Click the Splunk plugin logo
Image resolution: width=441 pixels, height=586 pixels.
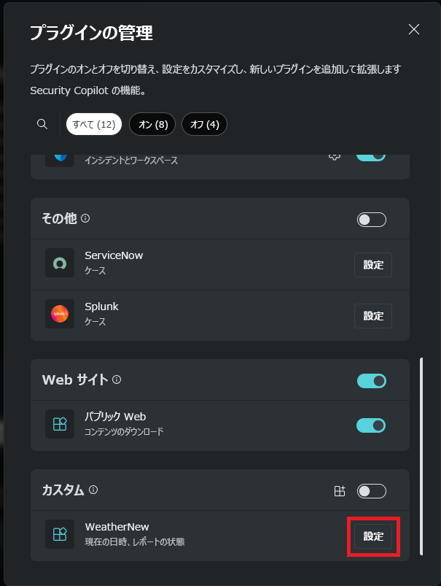click(x=60, y=315)
